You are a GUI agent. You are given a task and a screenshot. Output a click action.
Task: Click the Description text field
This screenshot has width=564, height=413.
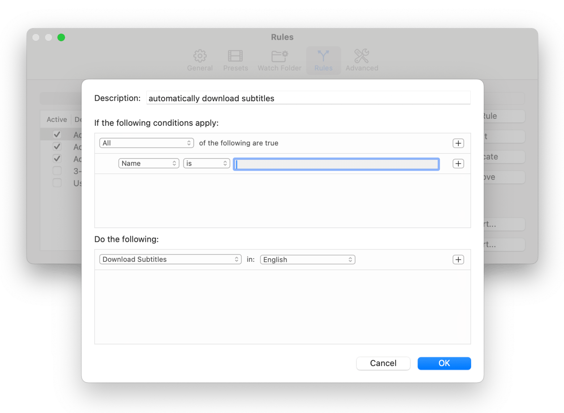[x=308, y=98]
